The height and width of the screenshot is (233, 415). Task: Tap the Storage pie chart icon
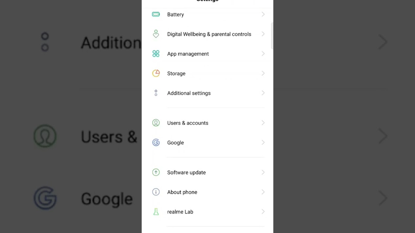[x=156, y=73]
